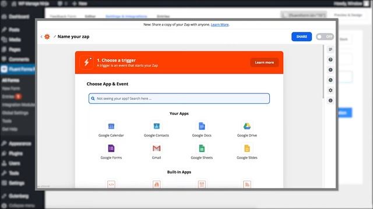Click the app search input field
The width and height of the screenshot is (373, 209).
pos(179,98)
